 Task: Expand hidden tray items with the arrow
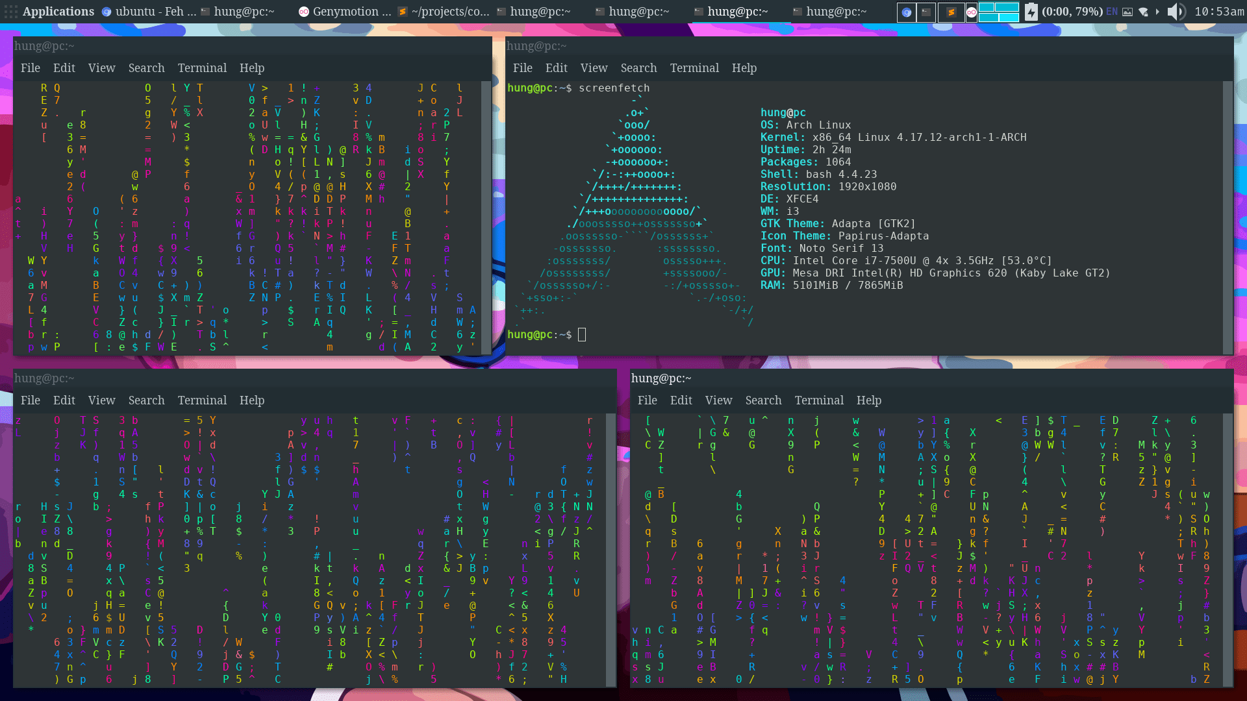click(x=1157, y=12)
